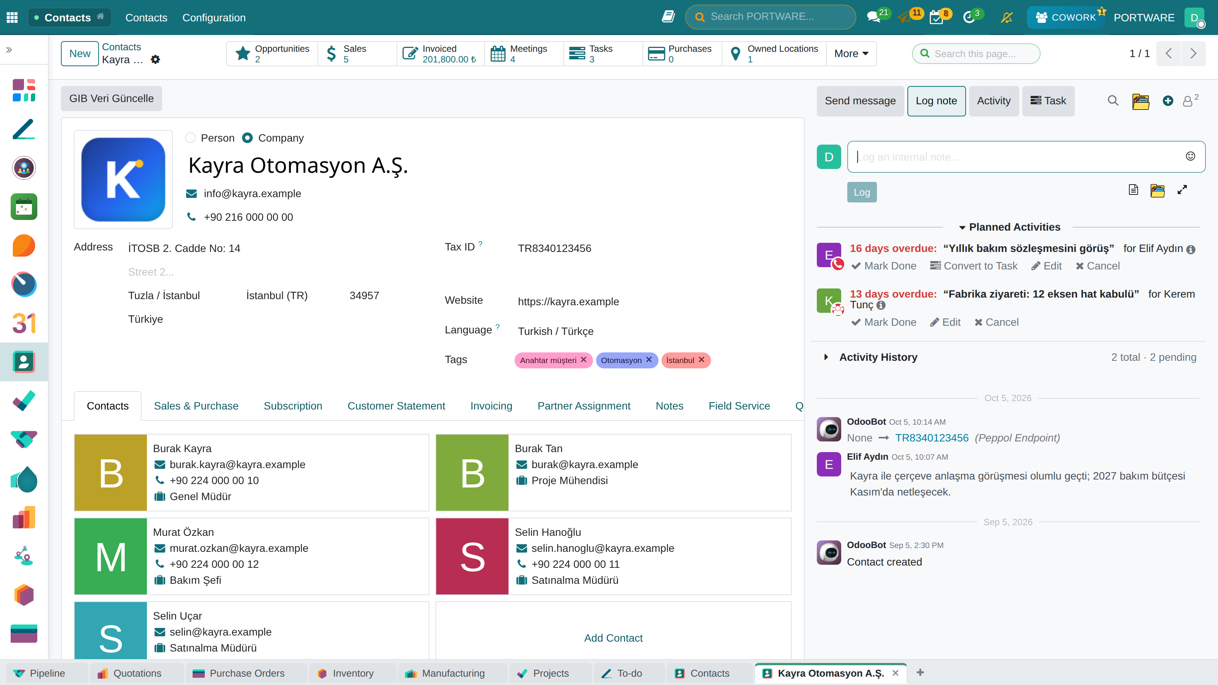Open the Kayra company logo image
This screenshot has width=1218, height=685.
coord(123,180)
